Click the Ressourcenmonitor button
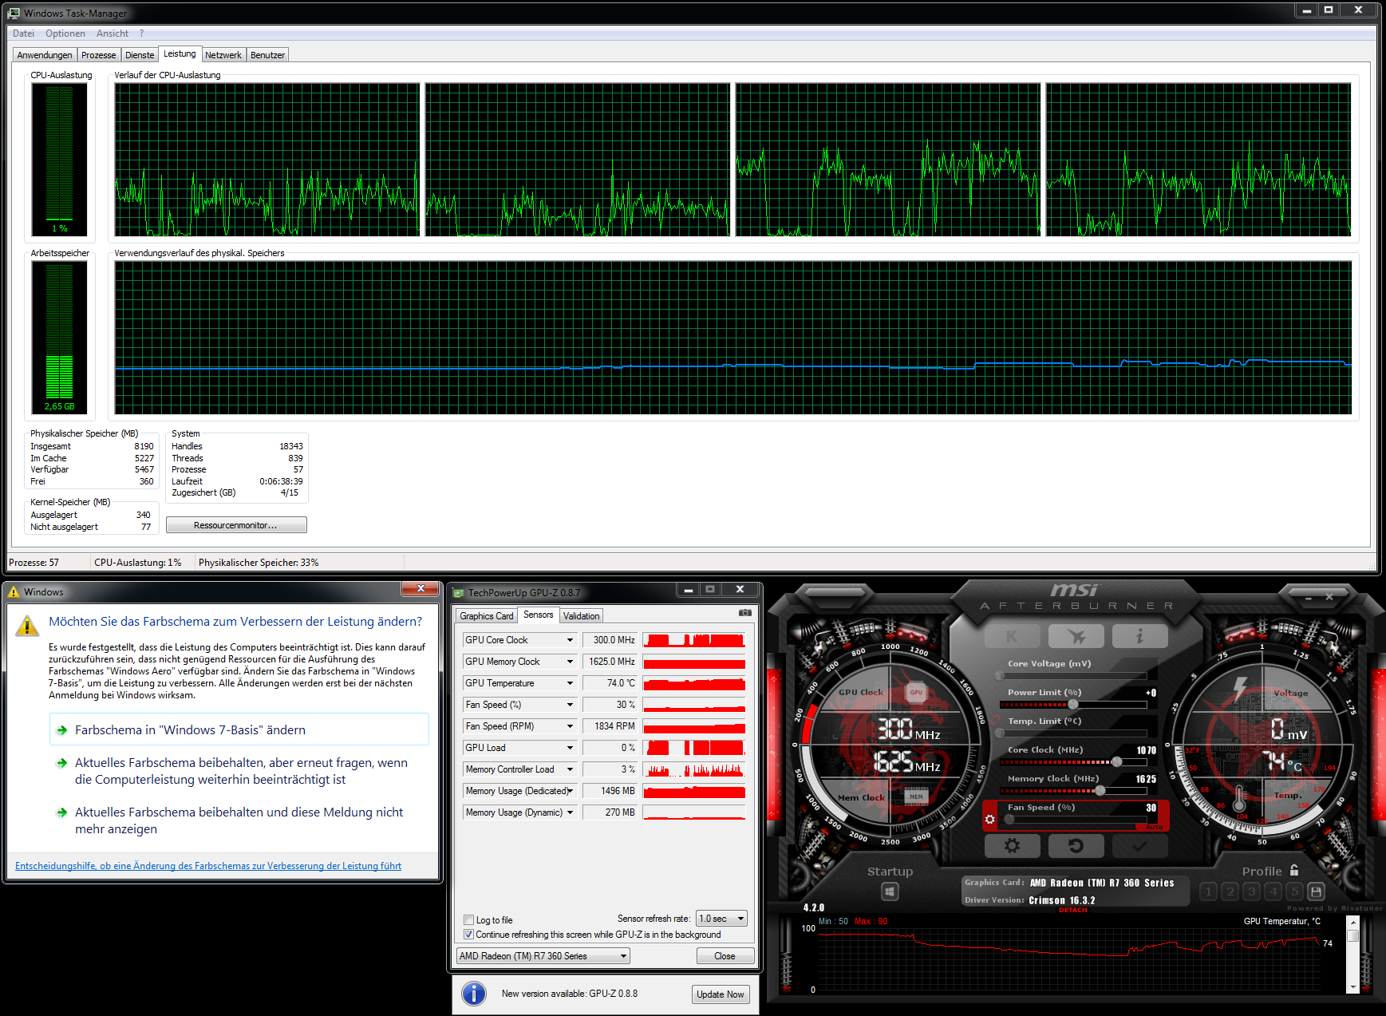This screenshot has width=1386, height=1016. pyautogui.click(x=236, y=525)
